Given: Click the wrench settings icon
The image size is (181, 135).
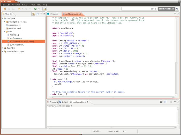Looking at the screenshot, I should point(177,9).
